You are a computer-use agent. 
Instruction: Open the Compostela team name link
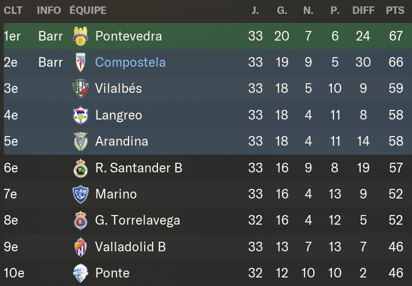(x=130, y=62)
